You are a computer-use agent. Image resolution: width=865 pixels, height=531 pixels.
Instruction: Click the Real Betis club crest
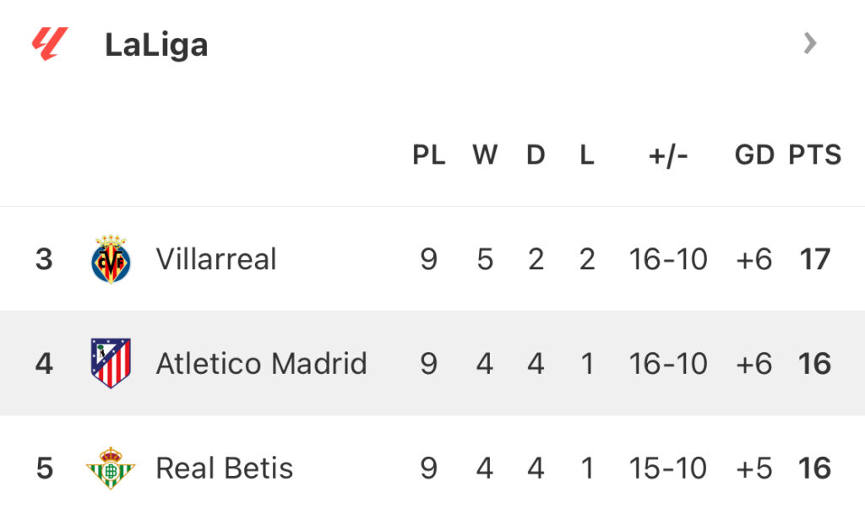(111, 468)
